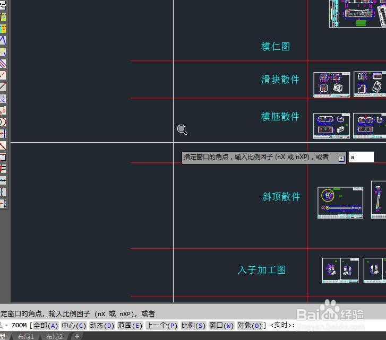
Task: Select the cyan-yellow block icon with red dashes
Action: pyautogui.click(x=3, y=29)
